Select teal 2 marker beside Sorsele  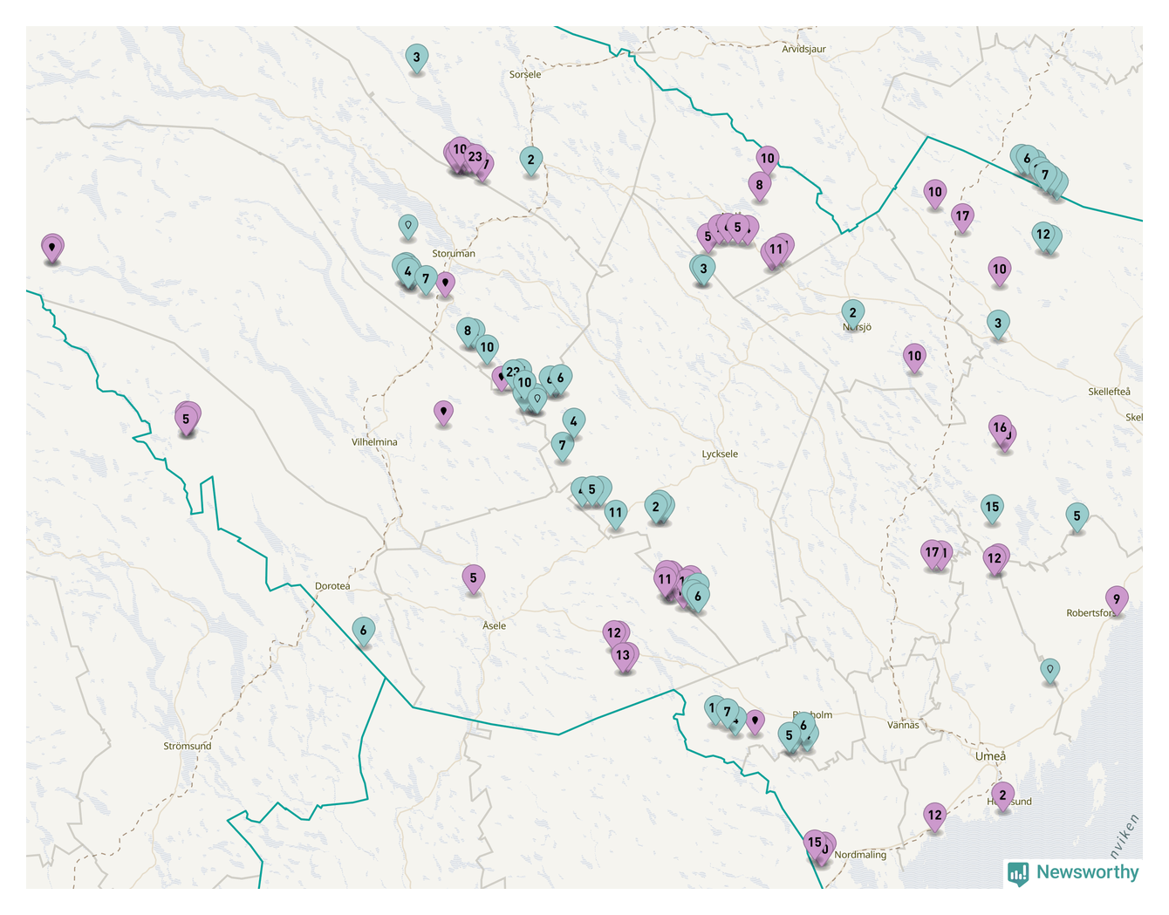coord(530,161)
